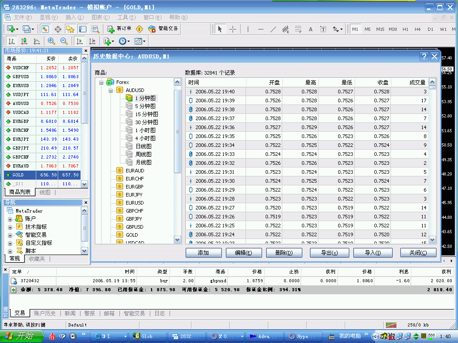The width and height of the screenshot is (458, 343).
Task: Select the Fibonacci retracement tool
Action: [x=298, y=29]
